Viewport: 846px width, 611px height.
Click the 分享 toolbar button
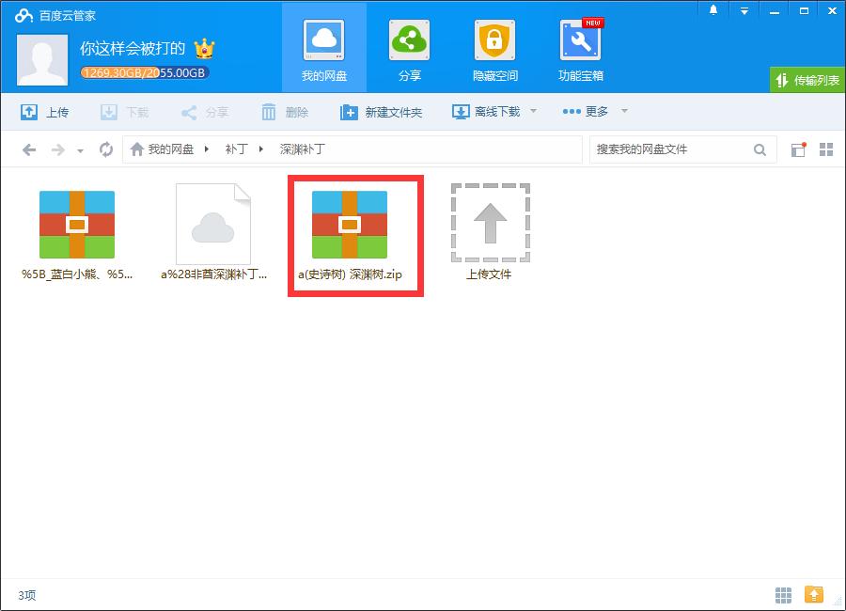point(205,112)
